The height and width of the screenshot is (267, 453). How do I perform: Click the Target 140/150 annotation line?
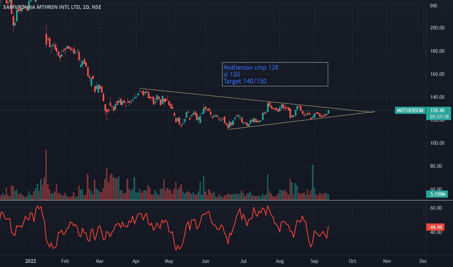(245, 81)
